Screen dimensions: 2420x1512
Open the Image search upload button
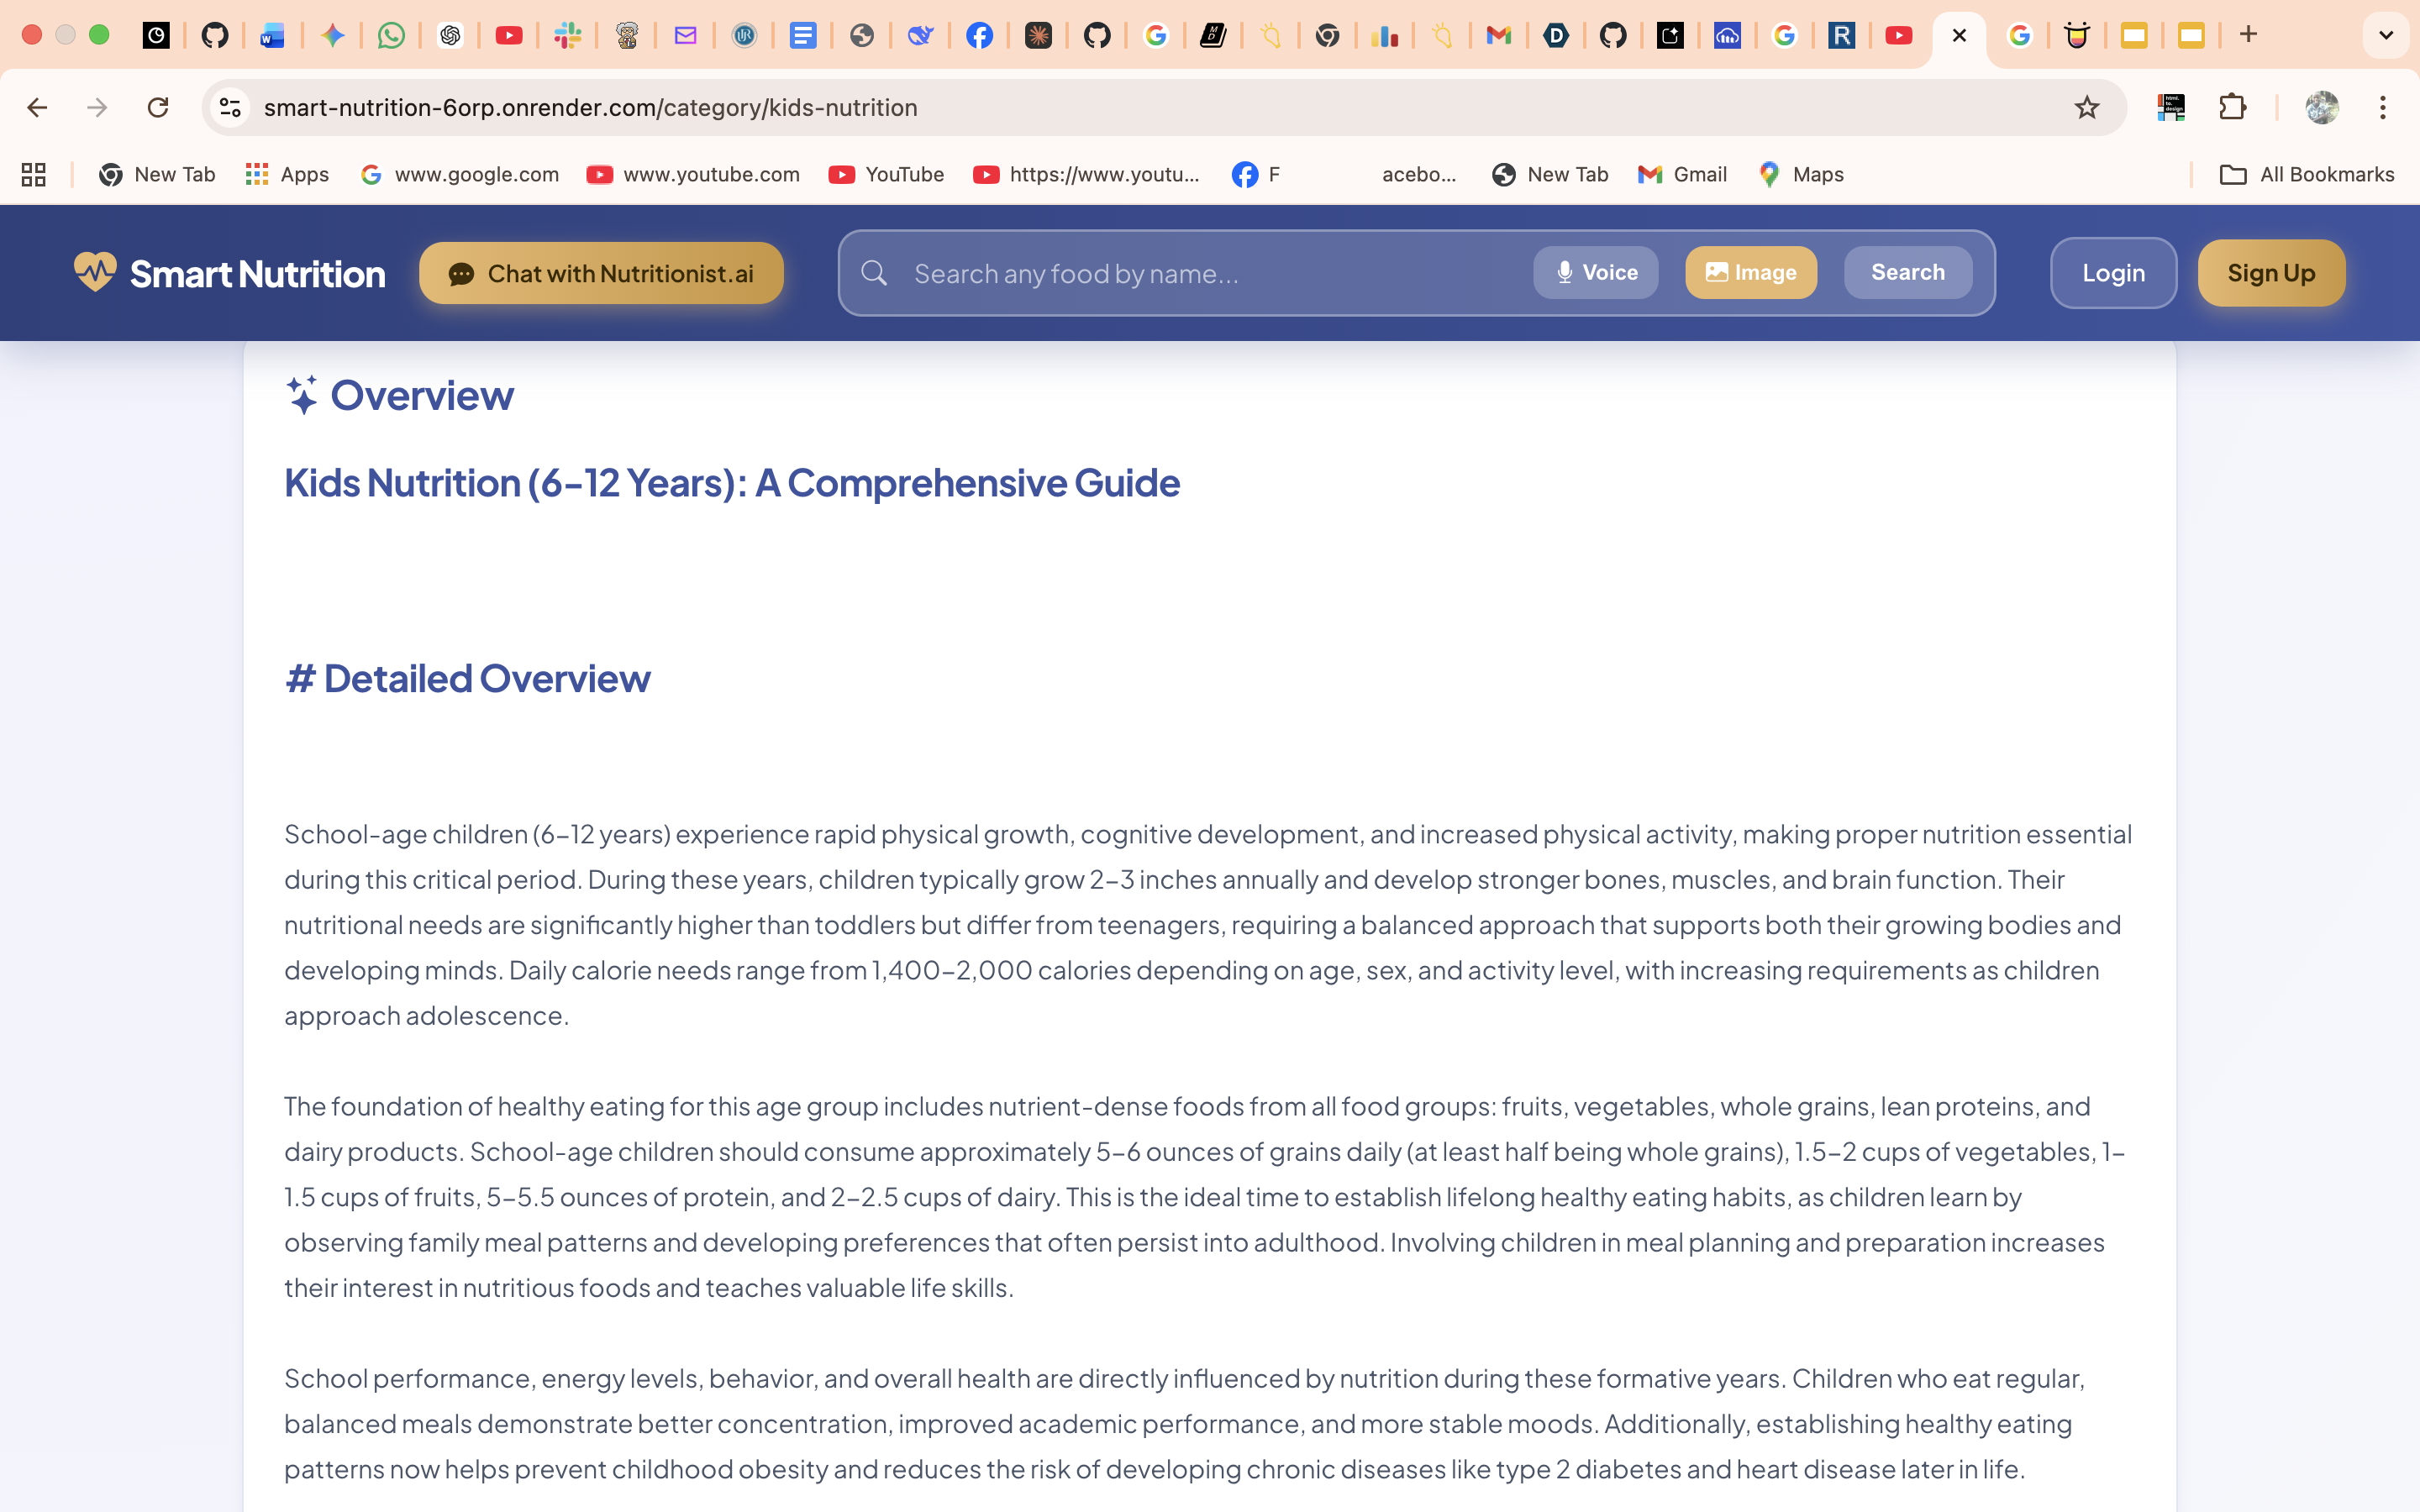tap(1750, 272)
